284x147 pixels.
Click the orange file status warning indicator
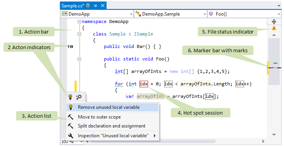[x=274, y=28]
